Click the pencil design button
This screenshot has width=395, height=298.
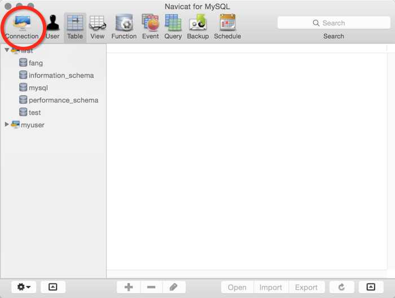174,287
